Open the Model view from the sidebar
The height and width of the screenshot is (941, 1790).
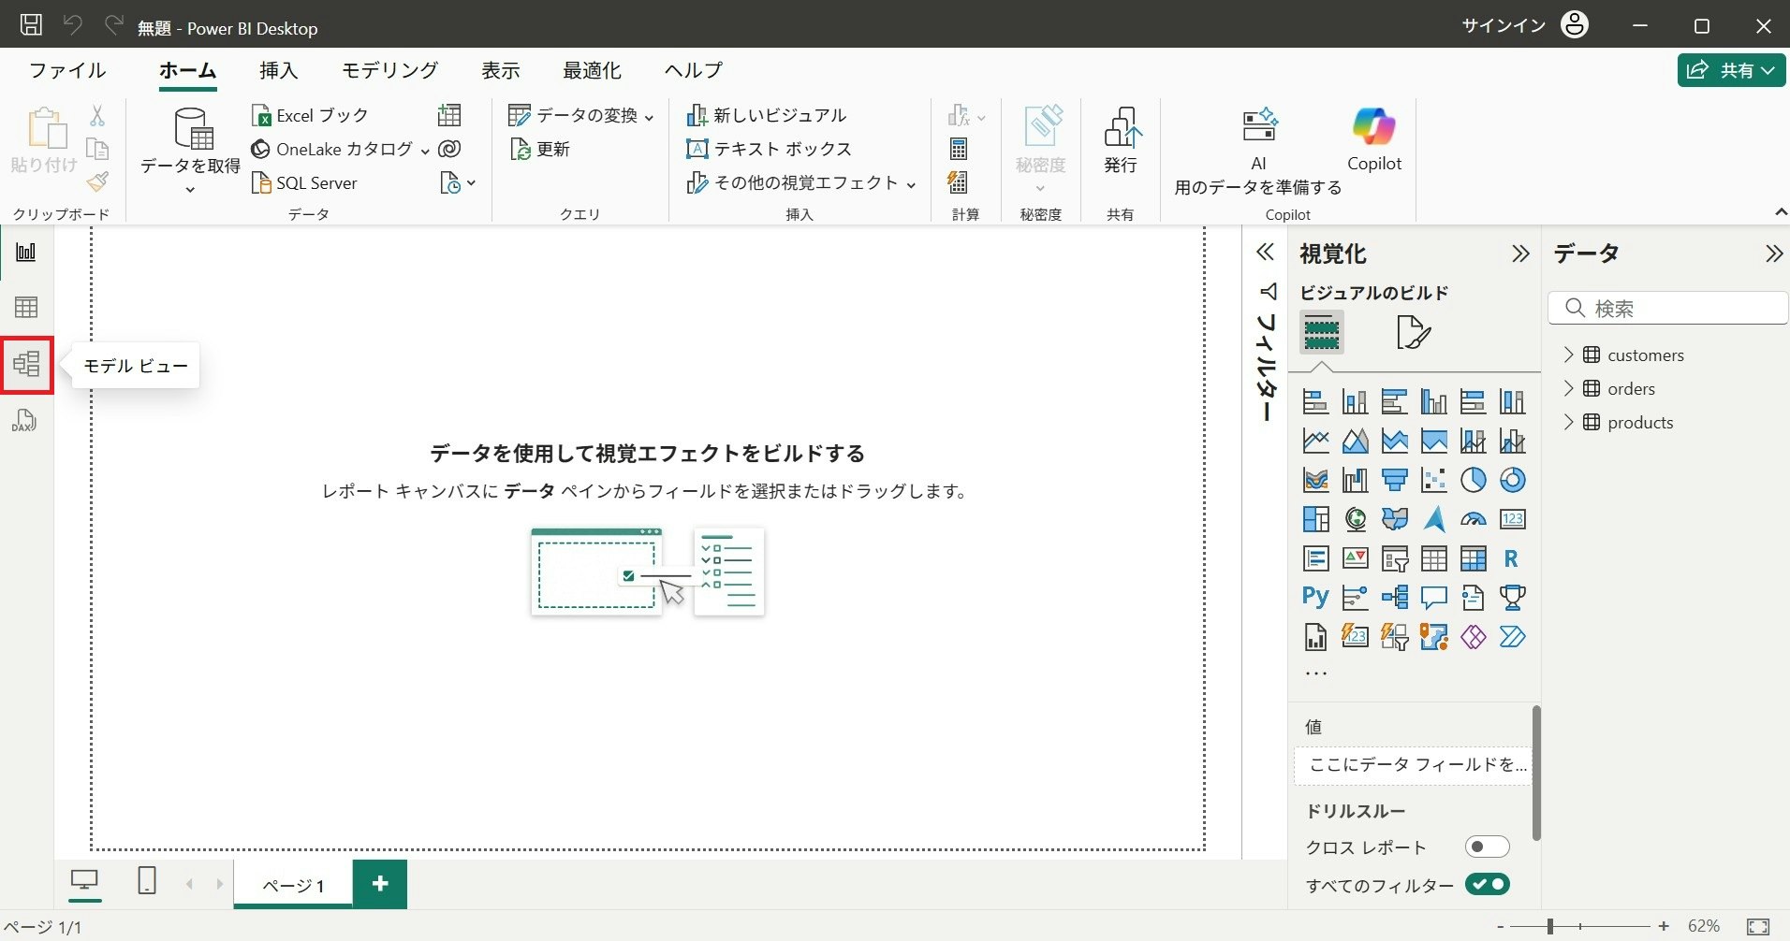tap(26, 364)
